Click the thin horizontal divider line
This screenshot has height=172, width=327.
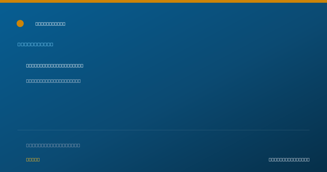click(163, 130)
